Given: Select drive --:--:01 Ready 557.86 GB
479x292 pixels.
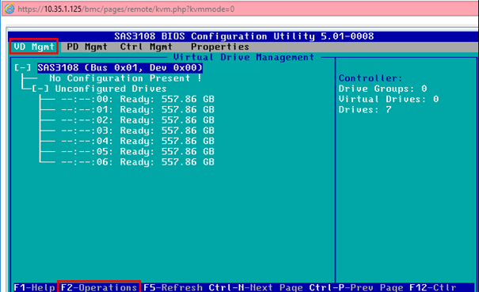Looking at the screenshot, I should [x=138, y=109].
